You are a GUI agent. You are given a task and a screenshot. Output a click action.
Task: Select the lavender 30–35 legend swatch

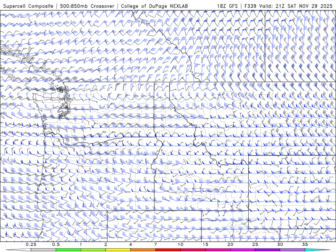(x=292, y=250)
